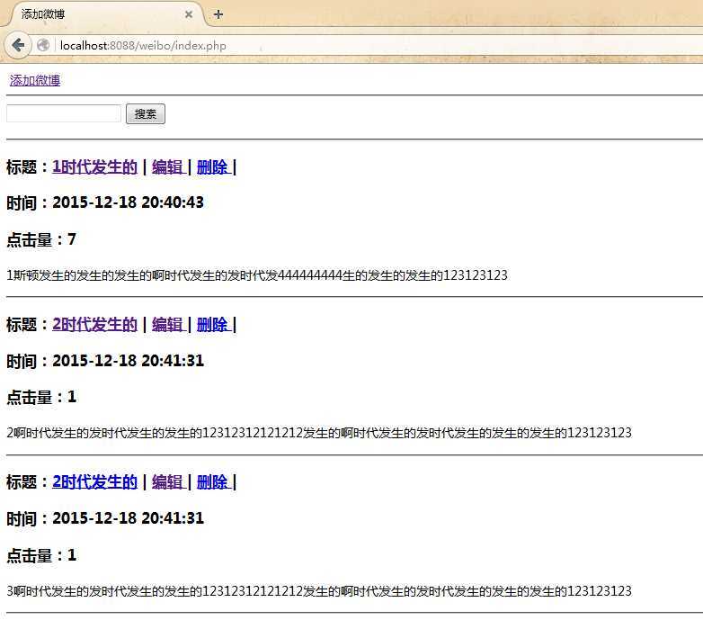Click the browser back arrow button

pos(18,45)
